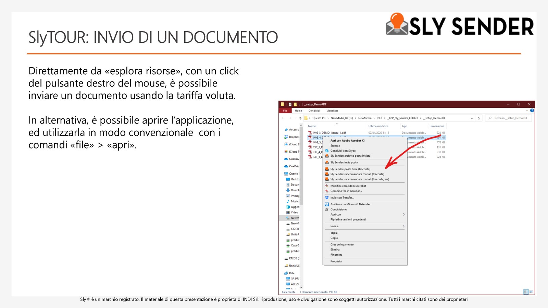Click the Sly Sender icon next to invia posta
This screenshot has width=548, height=308.
click(327, 163)
